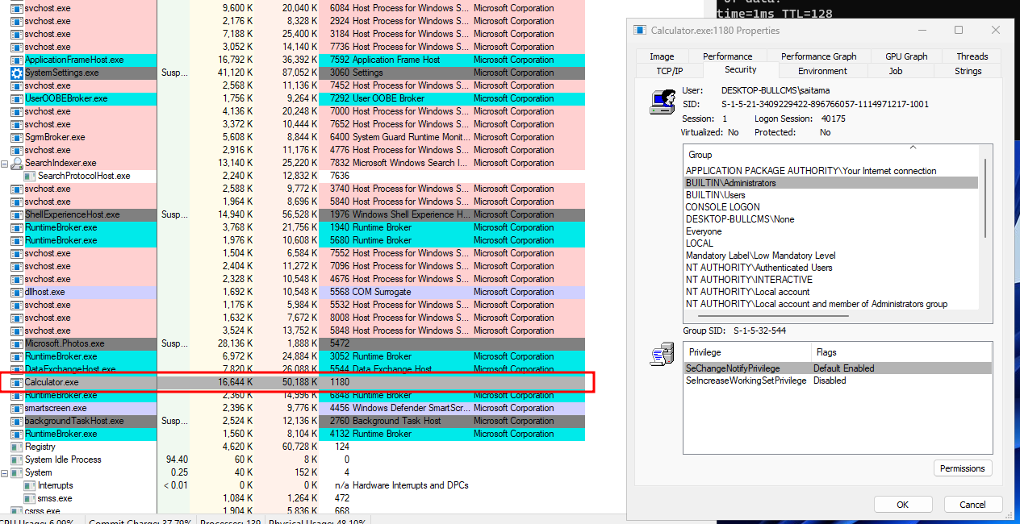
Task: Open the Environment tab
Action: point(822,71)
